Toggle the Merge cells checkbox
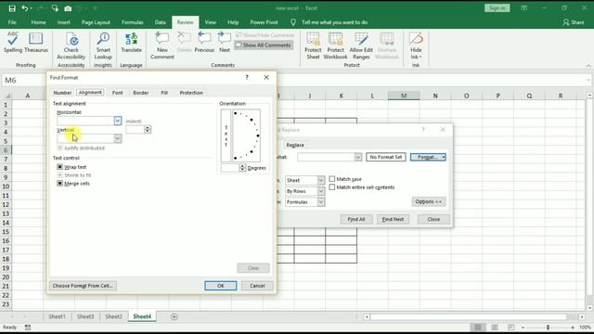The width and height of the screenshot is (594, 334). pyautogui.click(x=59, y=184)
